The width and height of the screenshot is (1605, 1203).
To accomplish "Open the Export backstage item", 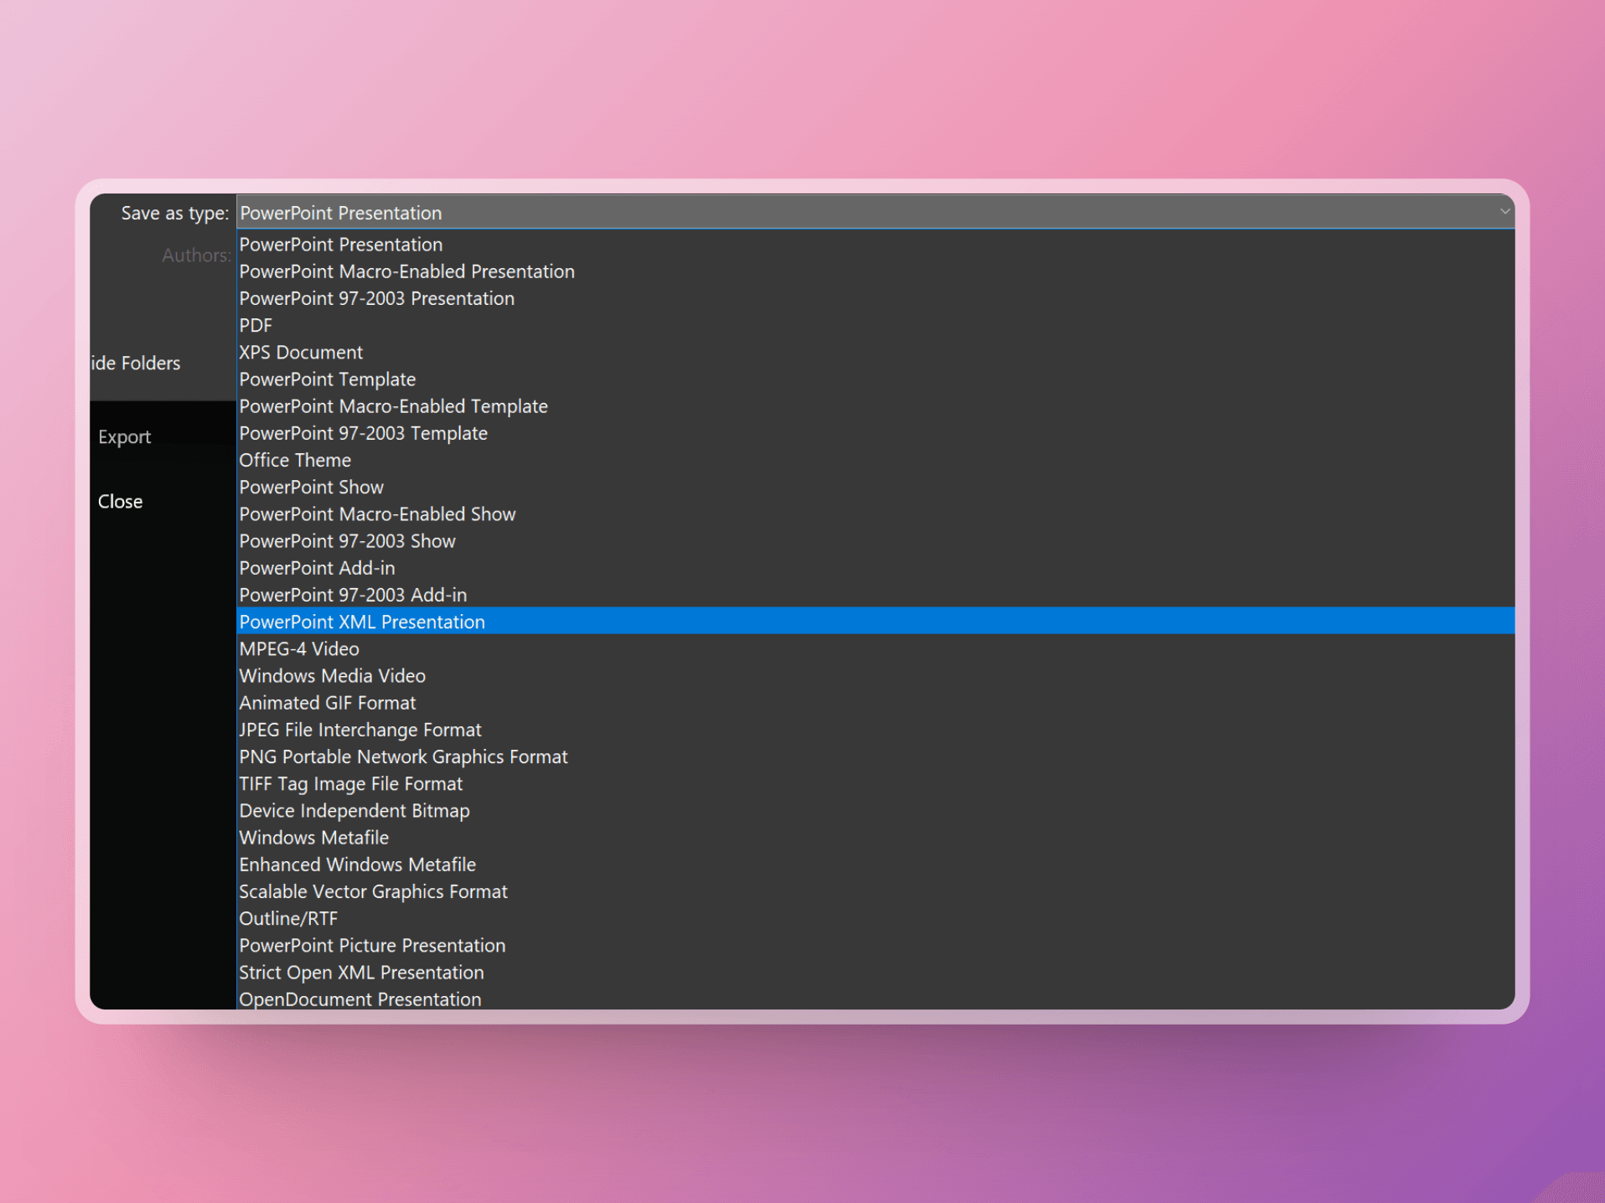I will click(x=124, y=437).
